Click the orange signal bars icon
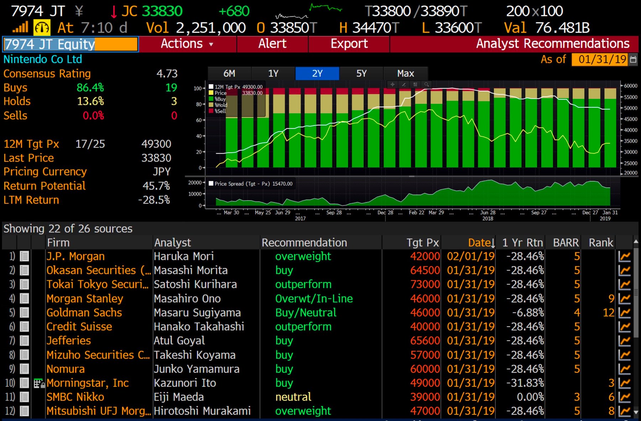This screenshot has height=421, width=641. point(20,27)
